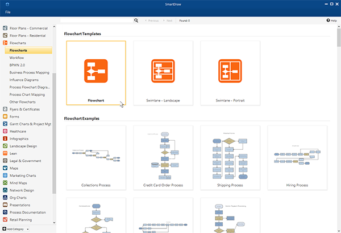Open the Collections Process example

point(96,158)
